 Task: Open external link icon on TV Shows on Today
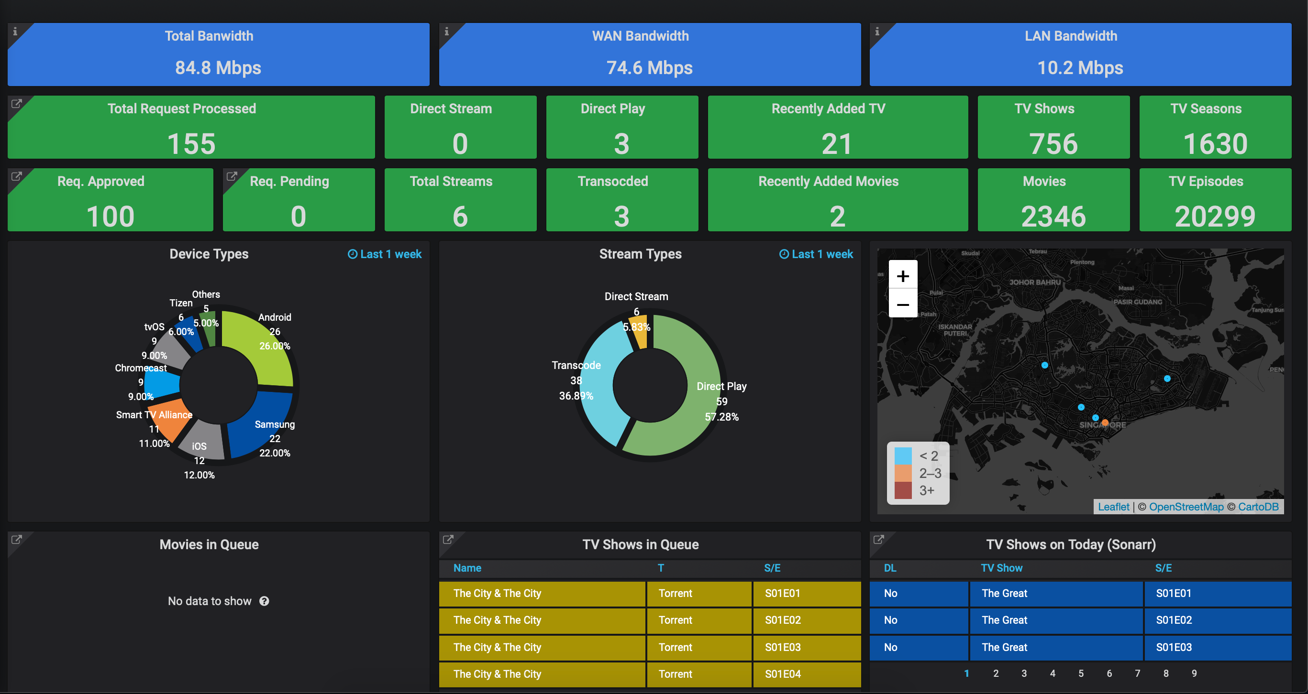click(x=878, y=539)
